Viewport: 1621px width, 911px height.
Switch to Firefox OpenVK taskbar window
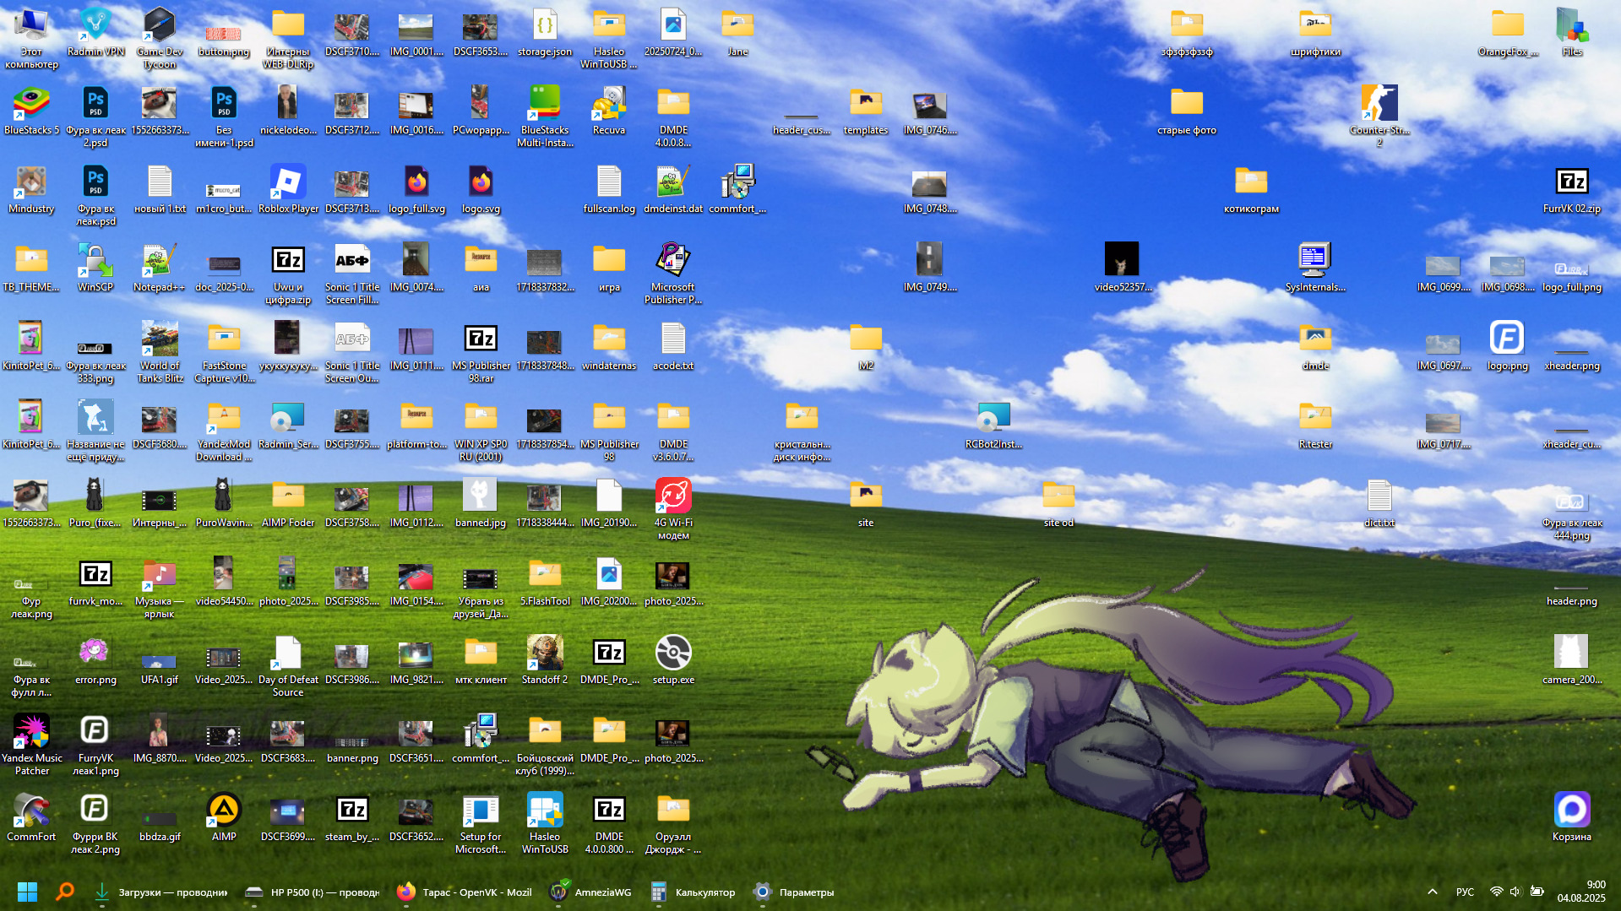coord(463,892)
